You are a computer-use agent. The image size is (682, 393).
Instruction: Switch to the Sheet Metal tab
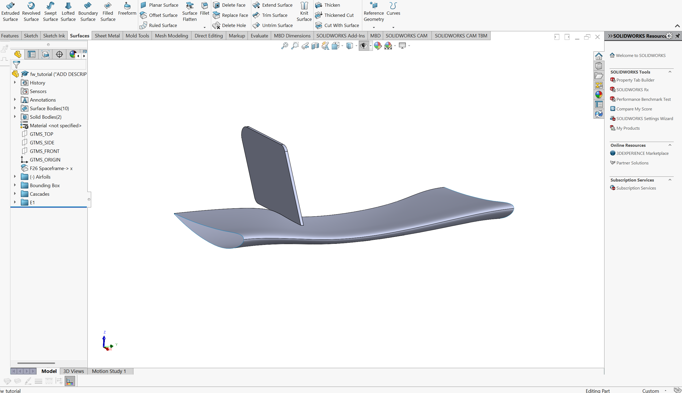107,36
